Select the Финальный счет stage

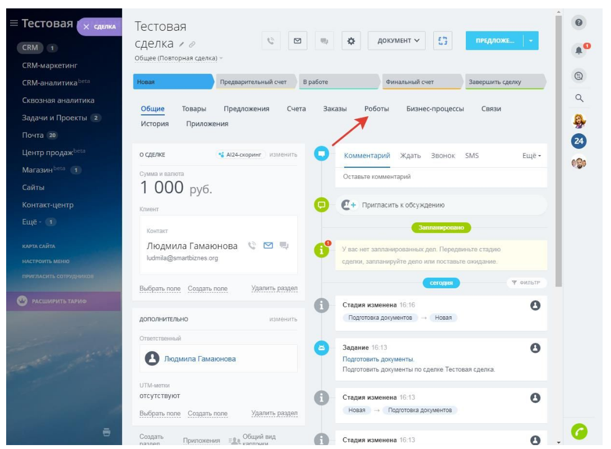(x=422, y=82)
